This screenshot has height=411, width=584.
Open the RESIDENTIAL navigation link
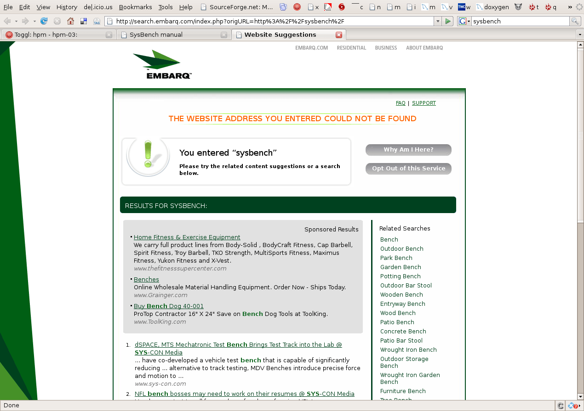(351, 48)
